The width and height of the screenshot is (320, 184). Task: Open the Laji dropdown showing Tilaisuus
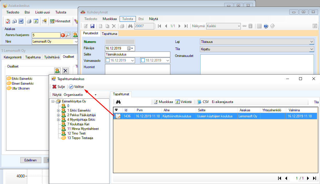311,42
